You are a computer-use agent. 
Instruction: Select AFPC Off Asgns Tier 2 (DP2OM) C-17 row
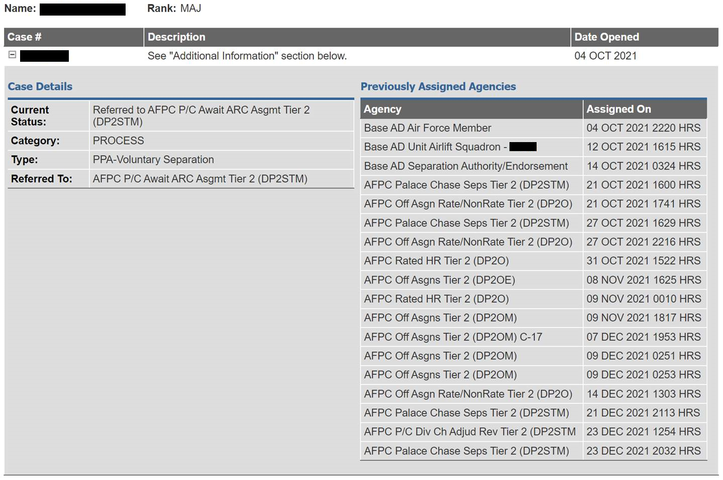(x=453, y=337)
